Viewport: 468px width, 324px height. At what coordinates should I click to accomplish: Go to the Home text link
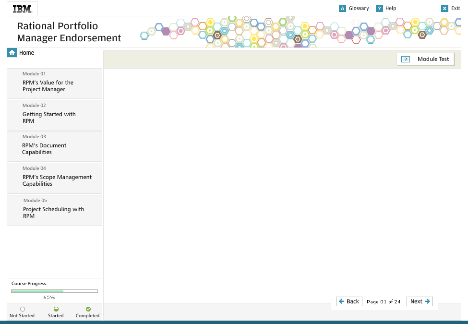(x=26, y=53)
